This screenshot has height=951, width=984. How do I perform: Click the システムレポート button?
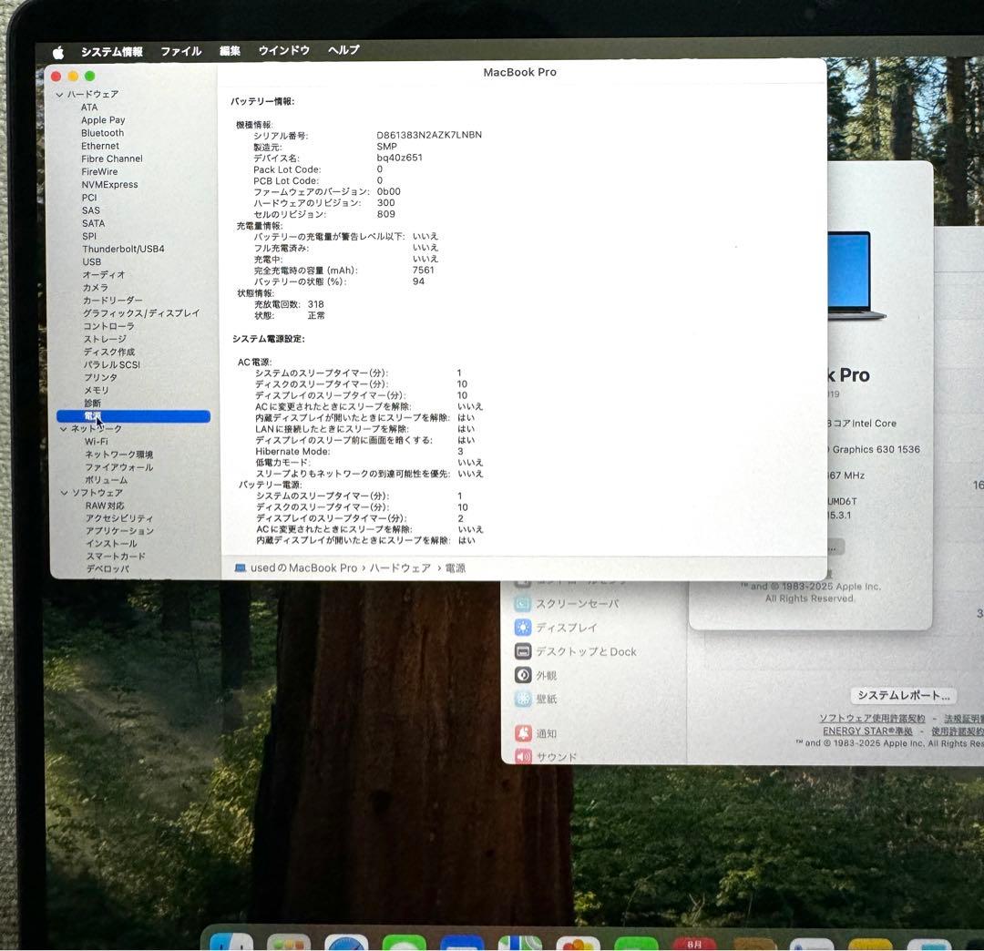click(x=903, y=695)
